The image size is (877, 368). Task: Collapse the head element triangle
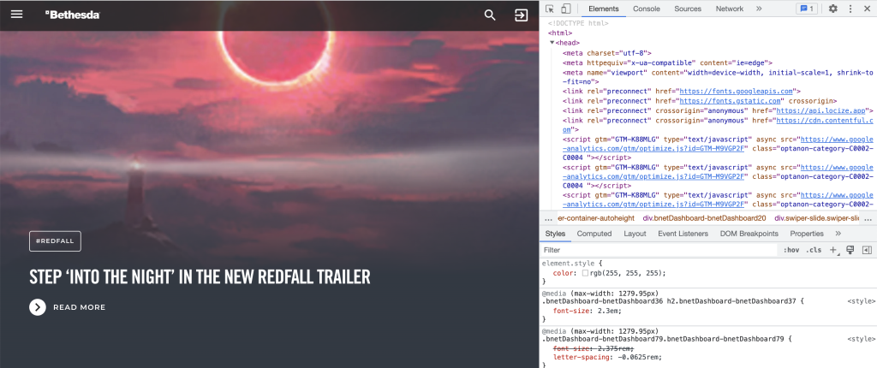pos(552,43)
